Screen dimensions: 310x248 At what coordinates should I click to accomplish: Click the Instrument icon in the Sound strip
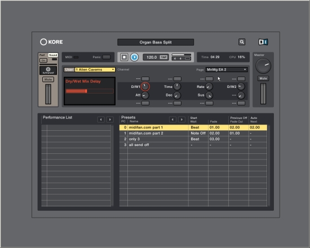[48, 70]
